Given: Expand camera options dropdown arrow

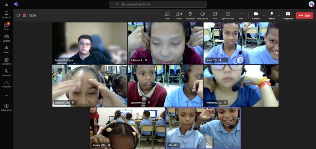Looking at the screenshot, I should [x=264, y=16].
